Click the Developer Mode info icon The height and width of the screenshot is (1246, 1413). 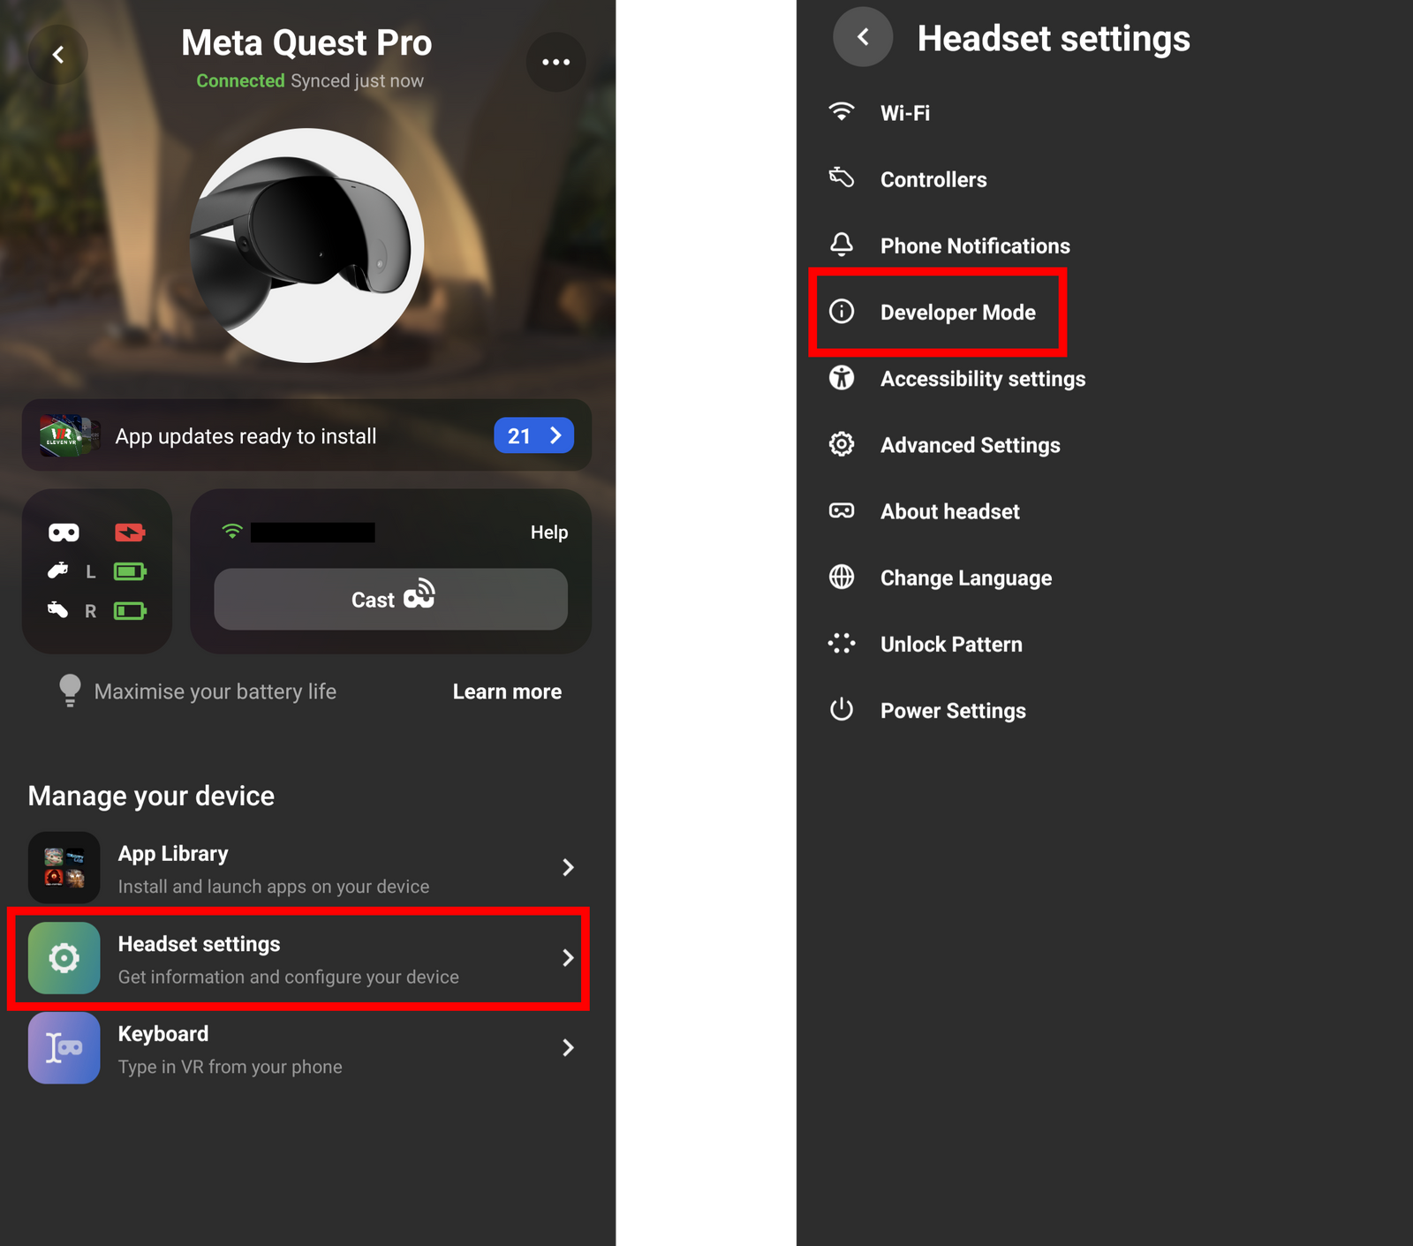click(x=842, y=312)
